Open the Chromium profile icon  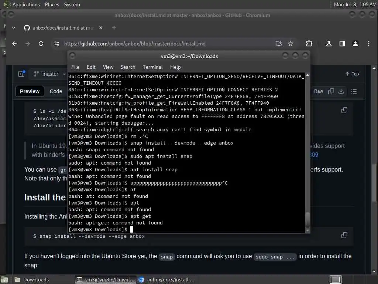tap(355, 44)
